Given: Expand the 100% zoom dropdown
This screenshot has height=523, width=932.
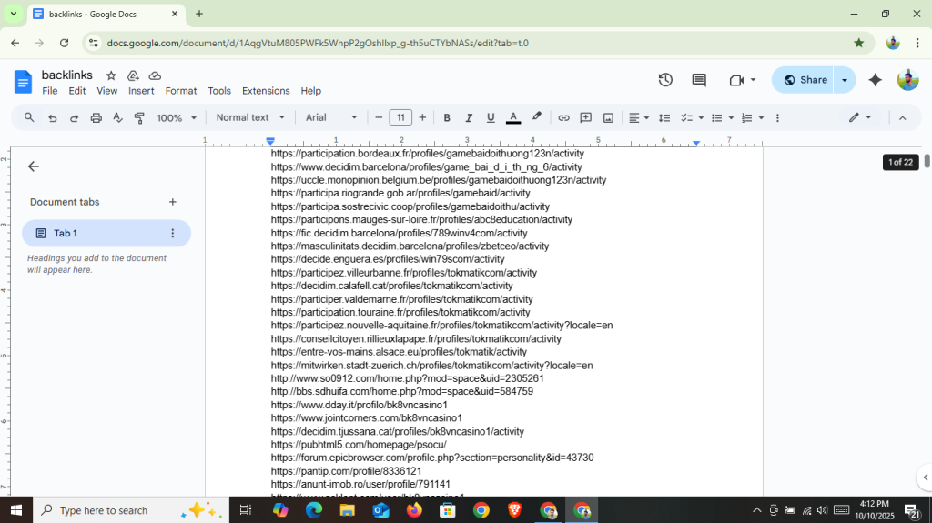Looking at the screenshot, I should [176, 118].
